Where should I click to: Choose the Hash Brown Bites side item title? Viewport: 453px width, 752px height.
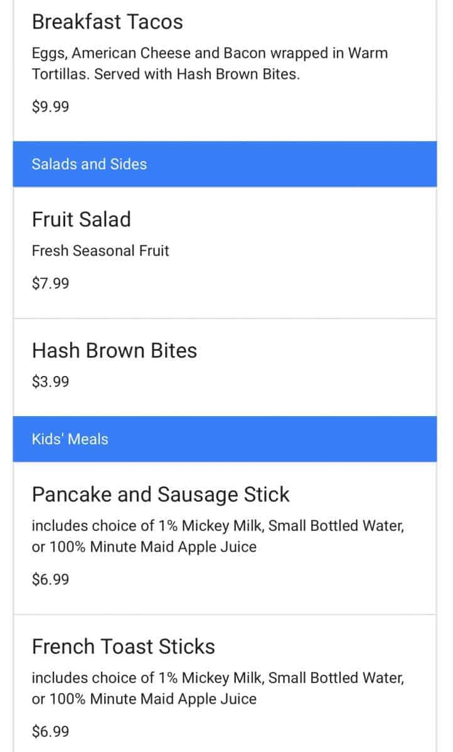(x=114, y=350)
